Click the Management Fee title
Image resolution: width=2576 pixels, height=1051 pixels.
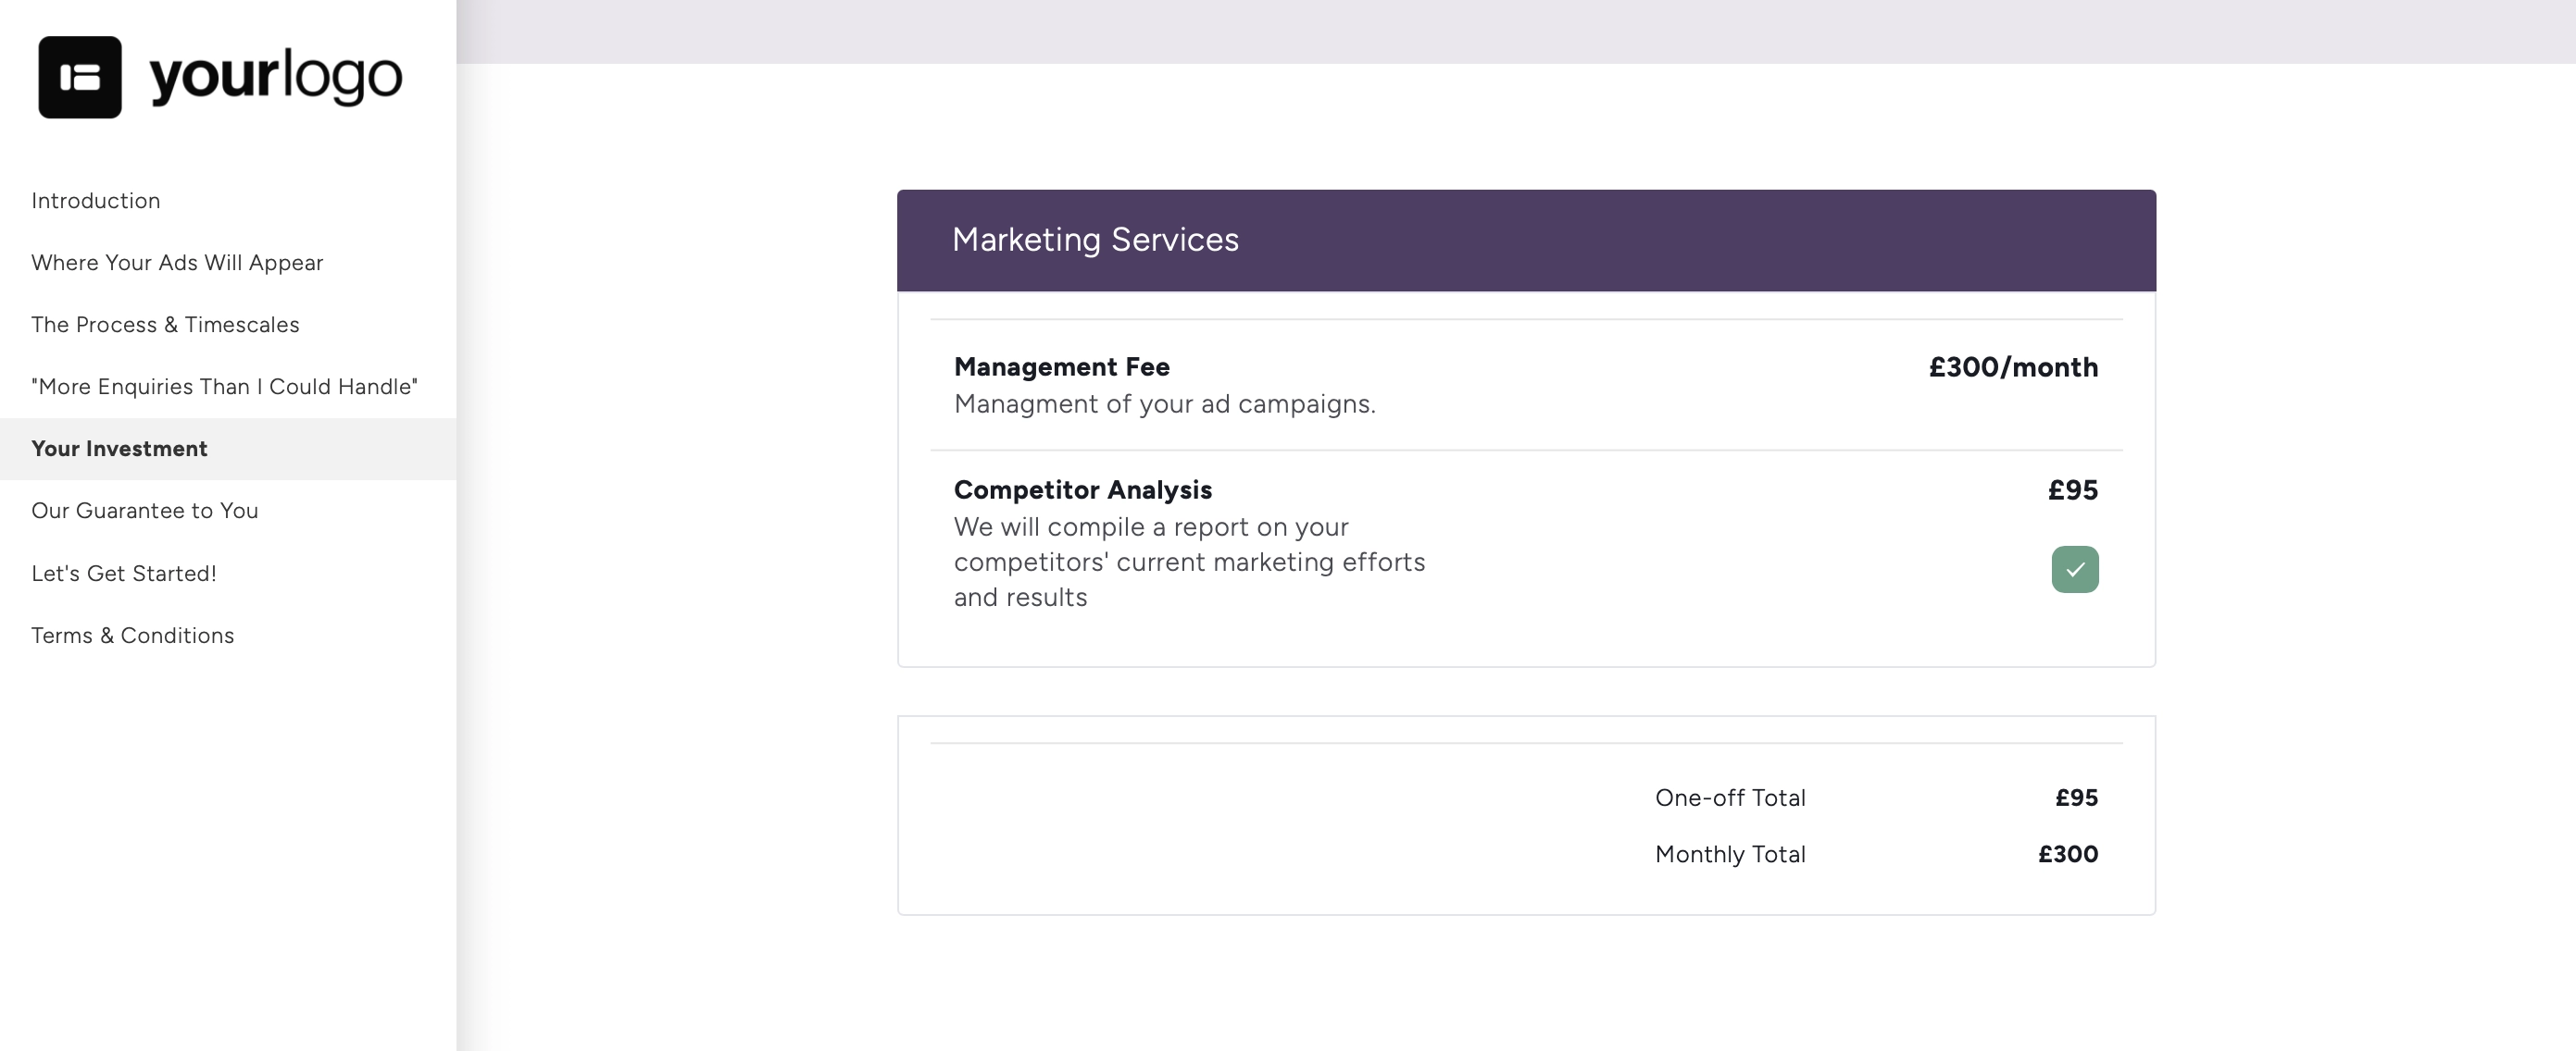(1061, 366)
